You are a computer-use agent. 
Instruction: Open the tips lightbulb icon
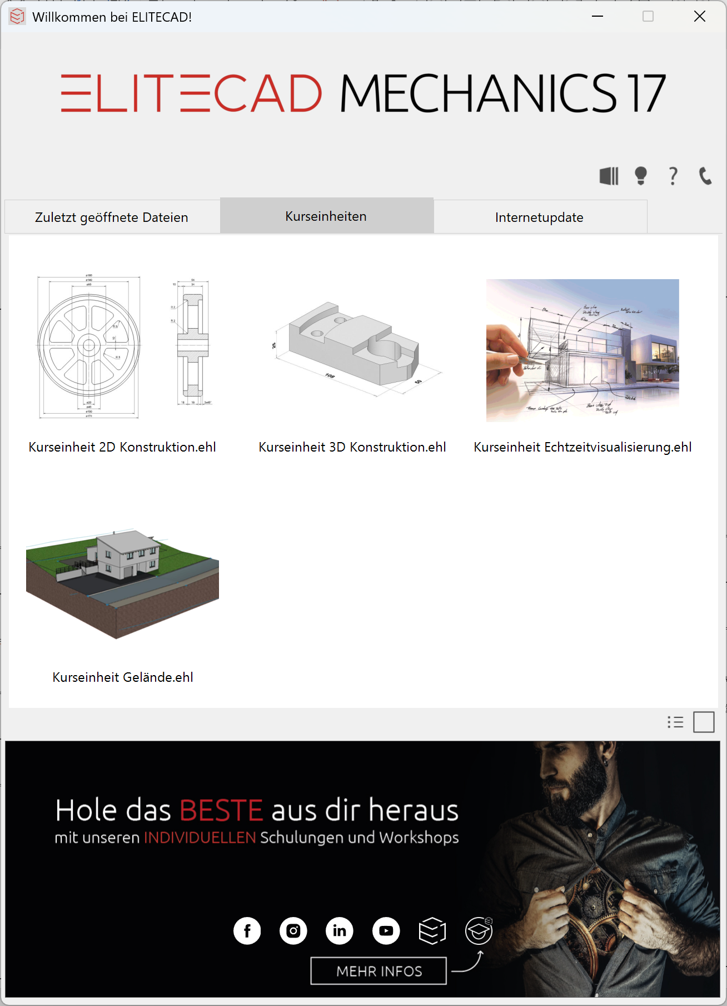640,176
